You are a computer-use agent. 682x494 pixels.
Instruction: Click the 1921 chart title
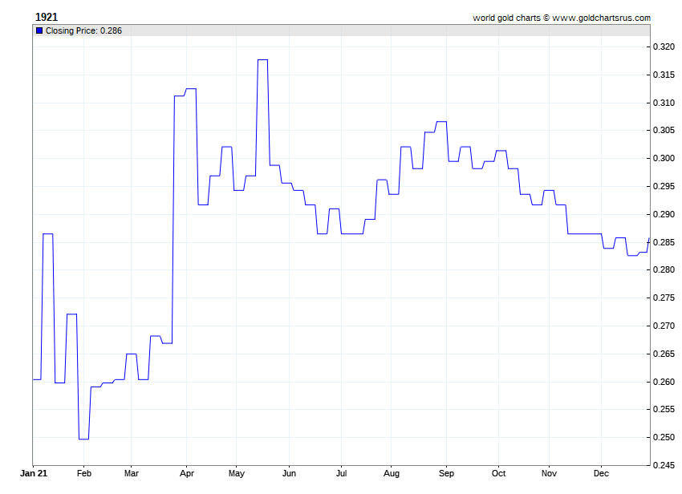pos(47,17)
